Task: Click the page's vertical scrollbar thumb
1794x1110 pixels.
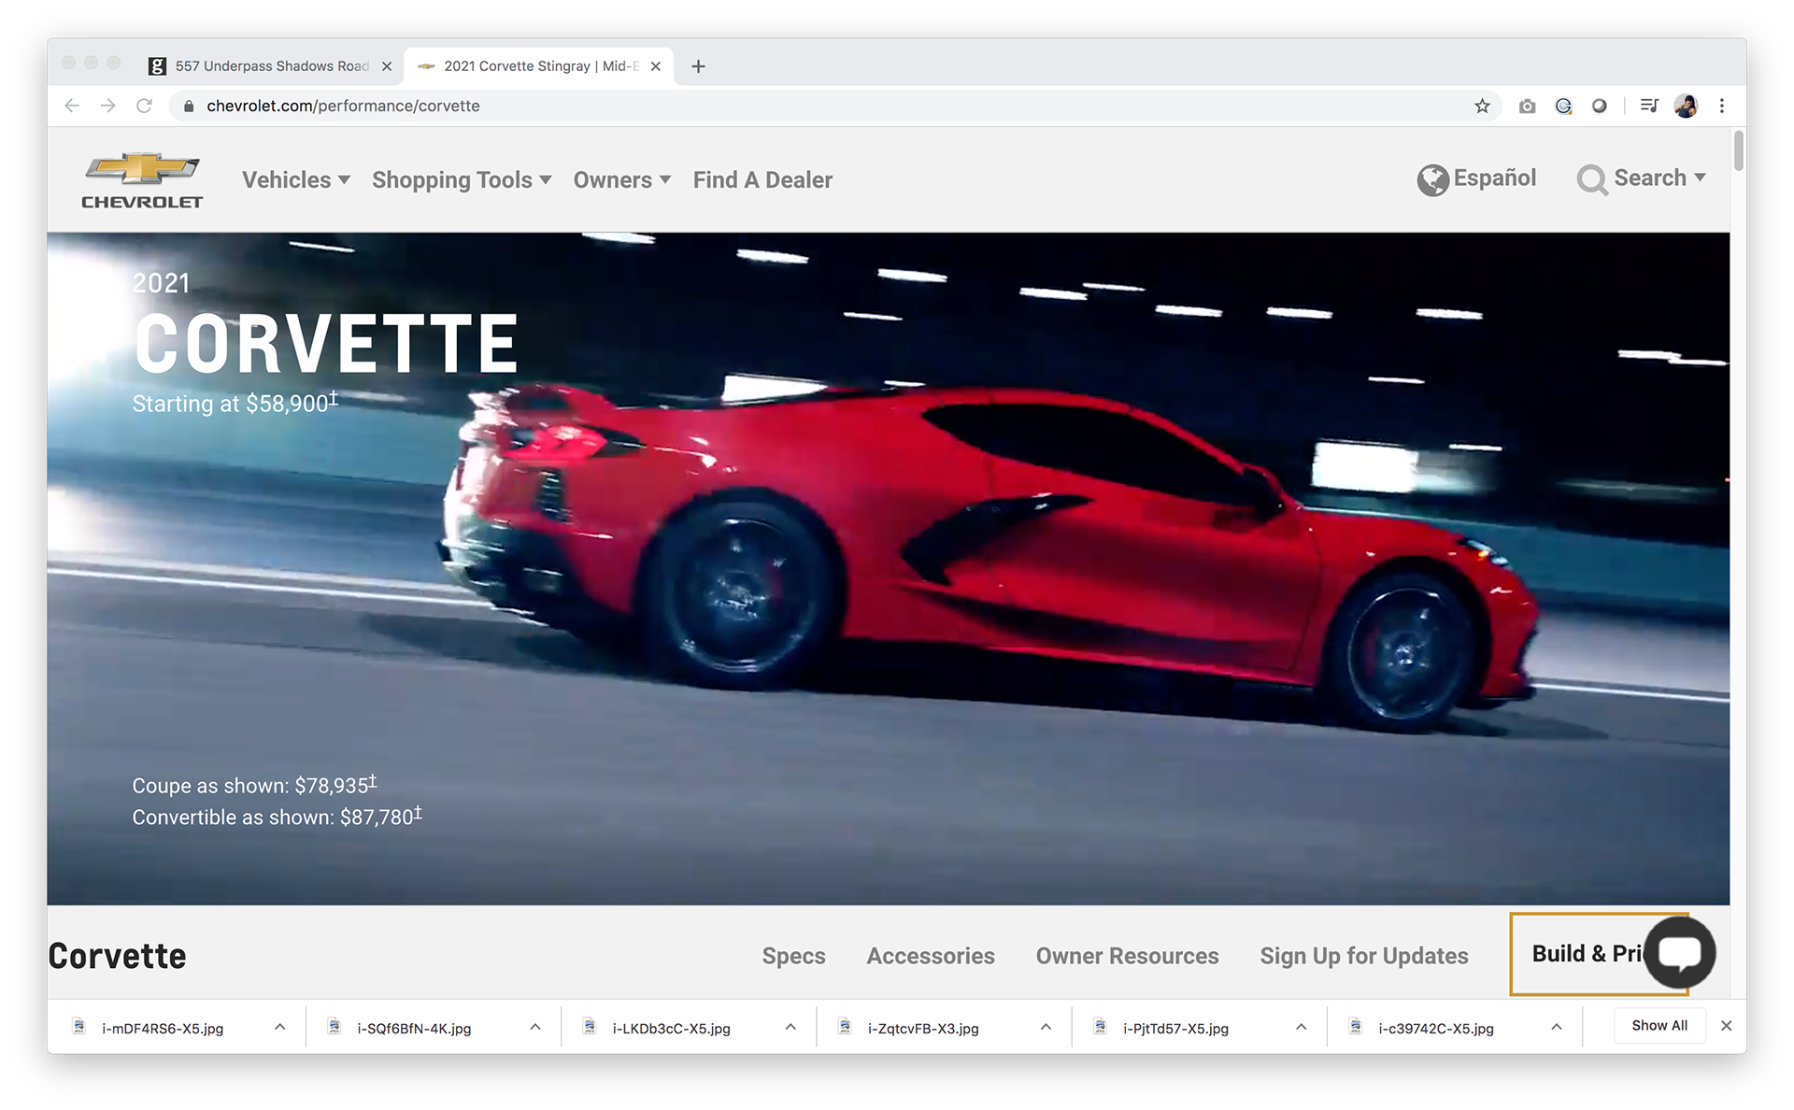Action: click(1738, 150)
